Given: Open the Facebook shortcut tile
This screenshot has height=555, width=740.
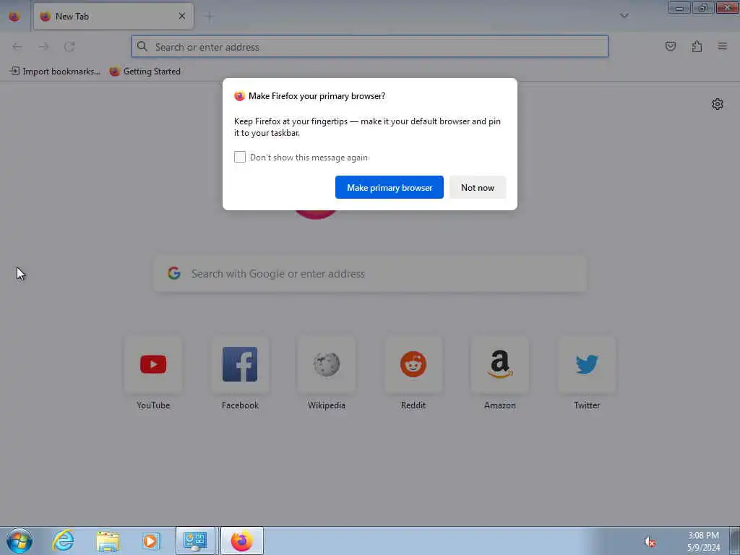Looking at the screenshot, I should tap(240, 364).
